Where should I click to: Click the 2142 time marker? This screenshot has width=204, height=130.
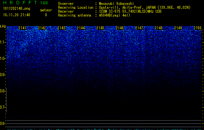pos(42,28)
